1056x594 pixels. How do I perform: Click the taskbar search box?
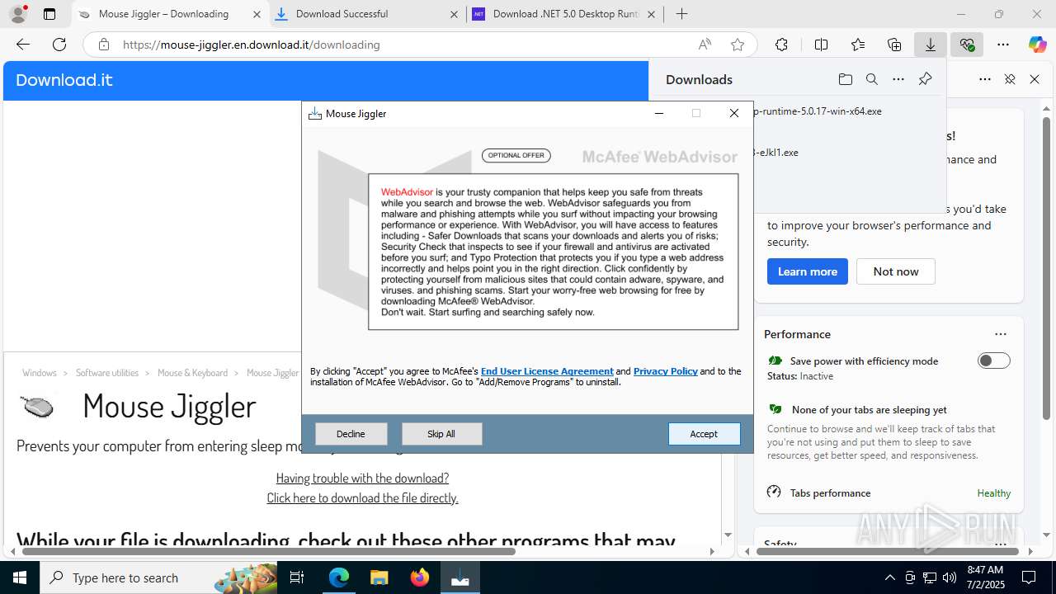[x=158, y=577]
